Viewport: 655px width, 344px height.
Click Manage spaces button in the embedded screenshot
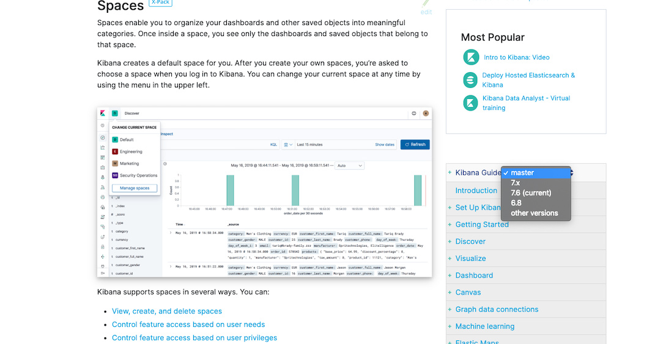coord(135,188)
